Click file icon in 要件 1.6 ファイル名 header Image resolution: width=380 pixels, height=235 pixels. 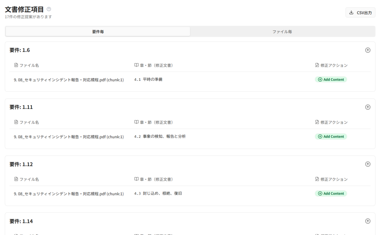16,65
